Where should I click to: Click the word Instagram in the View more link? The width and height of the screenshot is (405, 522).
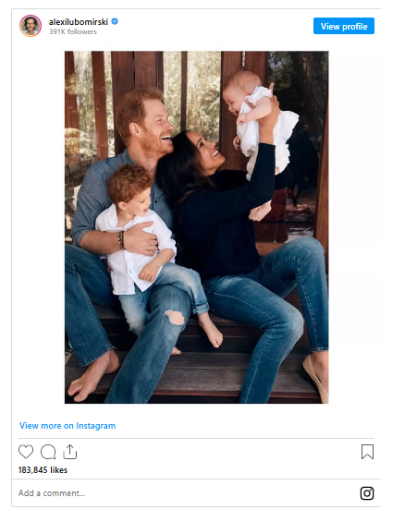coord(96,426)
